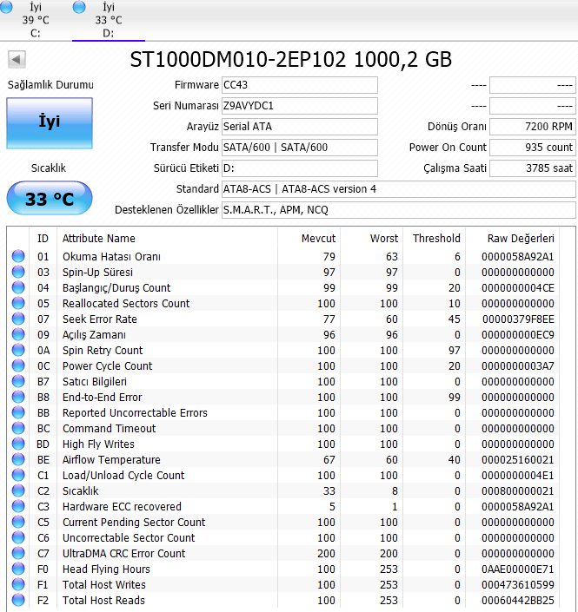Click raw value 00473610599
The image size is (578, 612).
pos(518,585)
